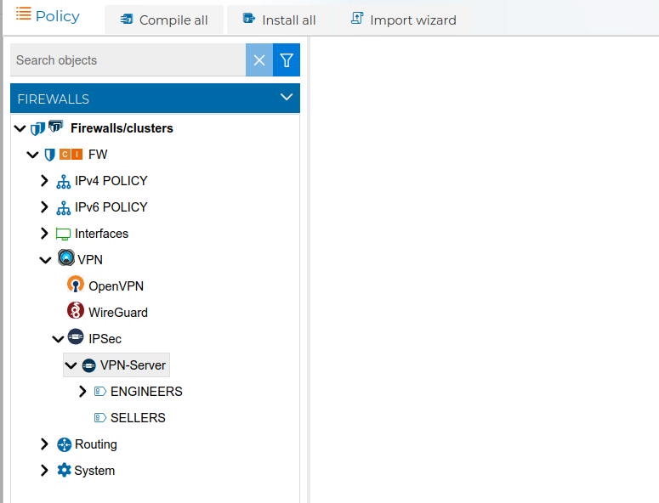Collapse the IPSec node
Viewport: 659px width, 503px height.
click(x=58, y=339)
